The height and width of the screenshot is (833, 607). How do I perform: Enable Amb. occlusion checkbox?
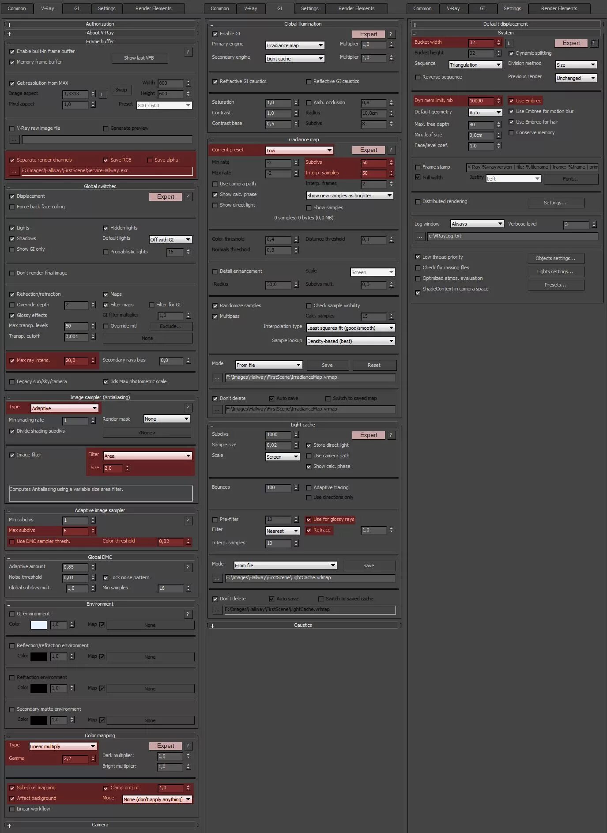tap(309, 103)
